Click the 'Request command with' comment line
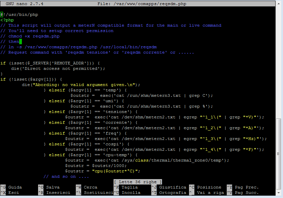The height and width of the screenshot is (198, 283). click(97, 53)
